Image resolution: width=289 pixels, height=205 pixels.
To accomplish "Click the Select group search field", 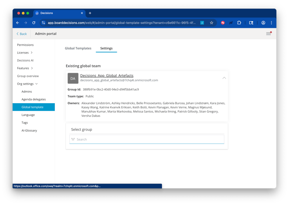I will tap(147, 139).
